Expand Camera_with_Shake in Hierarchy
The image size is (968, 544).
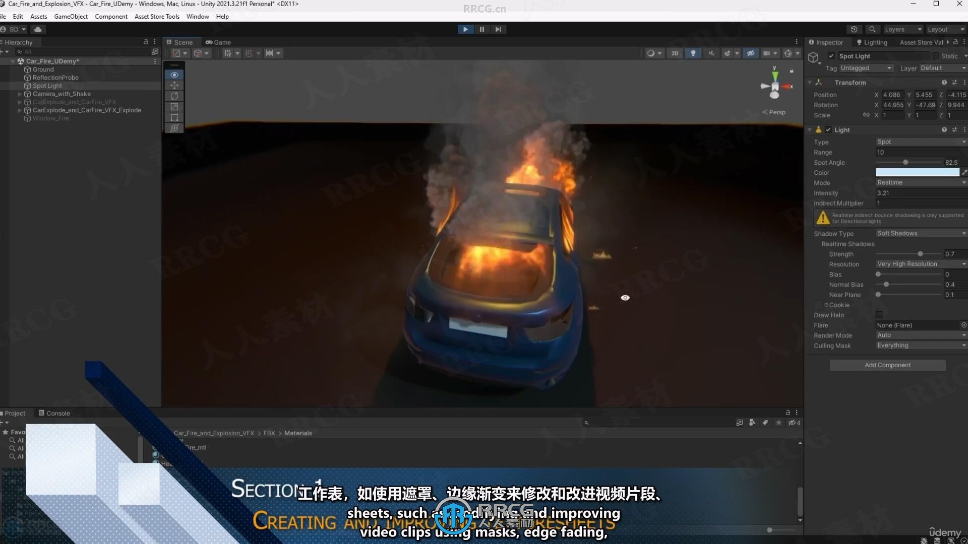pyautogui.click(x=20, y=94)
